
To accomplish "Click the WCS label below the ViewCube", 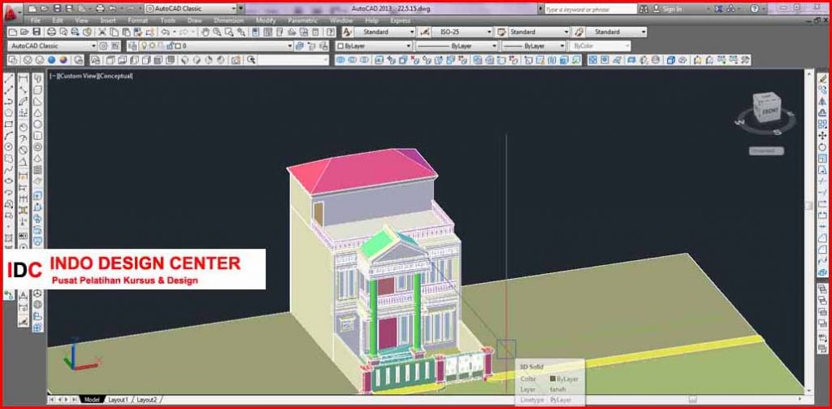I will click(766, 151).
